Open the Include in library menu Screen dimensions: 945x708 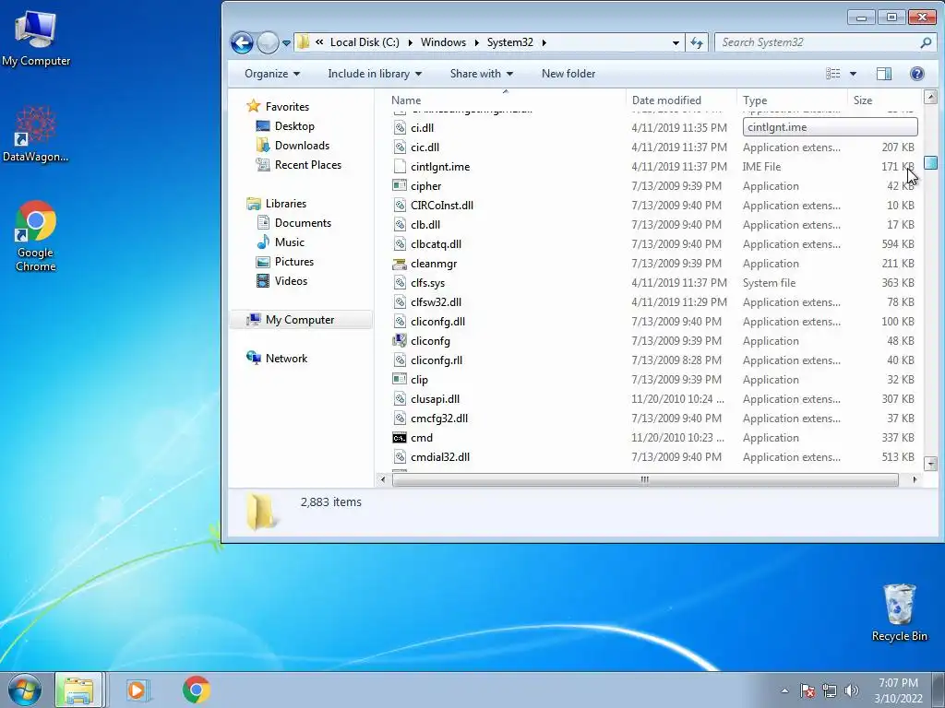pyautogui.click(x=375, y=74)
